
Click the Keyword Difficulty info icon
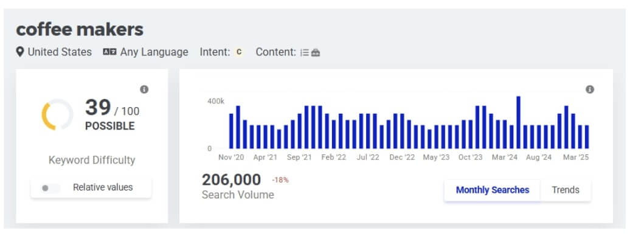tap(144, 89)
